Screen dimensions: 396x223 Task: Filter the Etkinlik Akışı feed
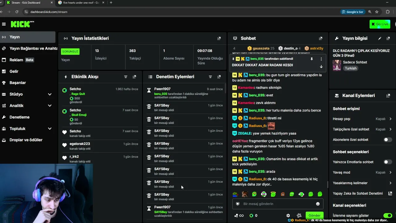[126, 77]
